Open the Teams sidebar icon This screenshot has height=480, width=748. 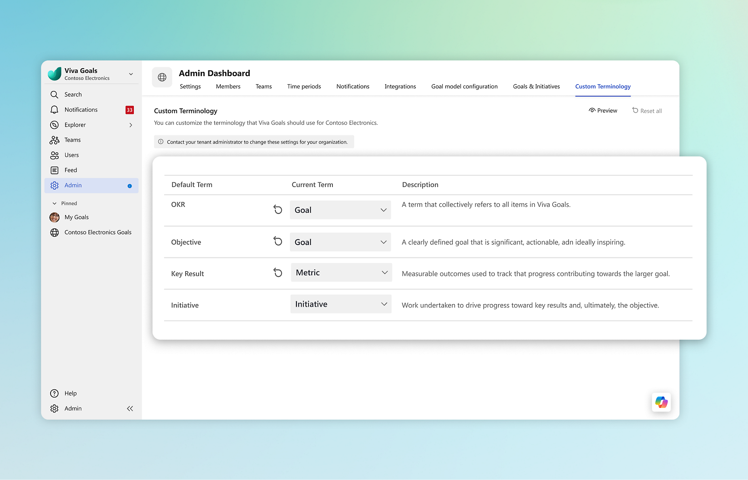point(54,140)
